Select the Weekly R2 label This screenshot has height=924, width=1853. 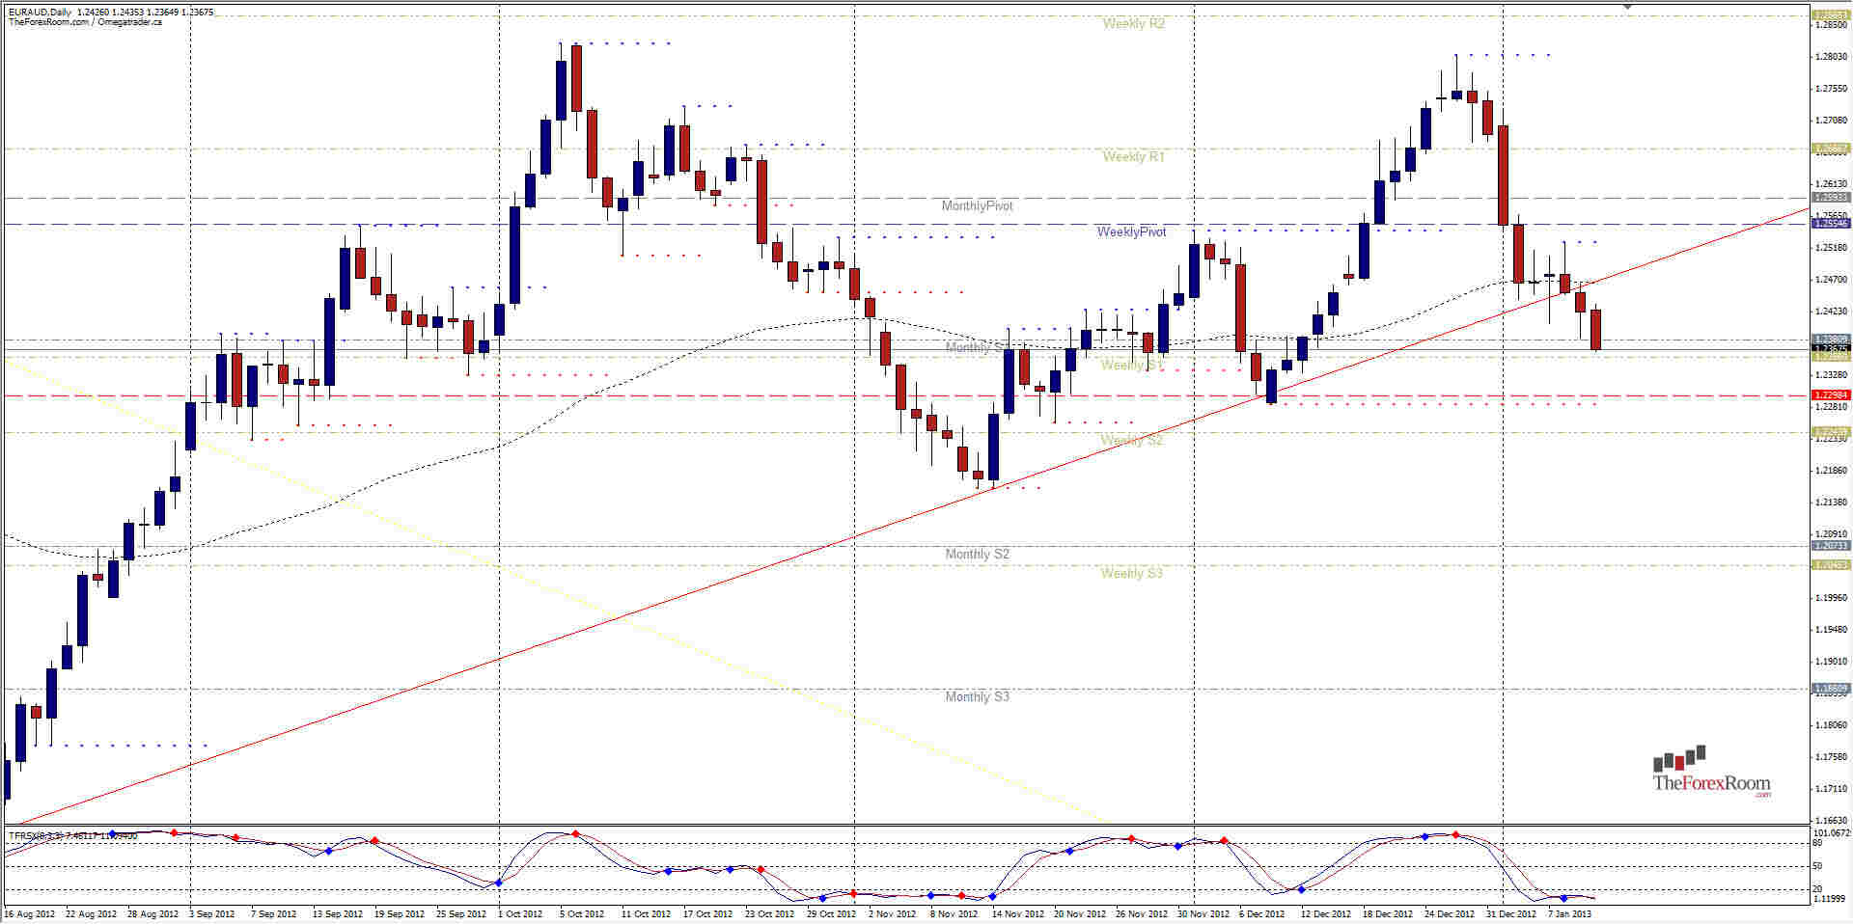[x=1134, y=23]
